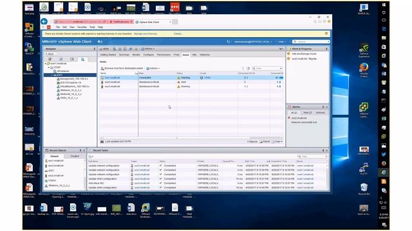Click the Recent Objects list scrollbar
The width and height of the screenshot is (412, 231).
[x=85, y=174]
